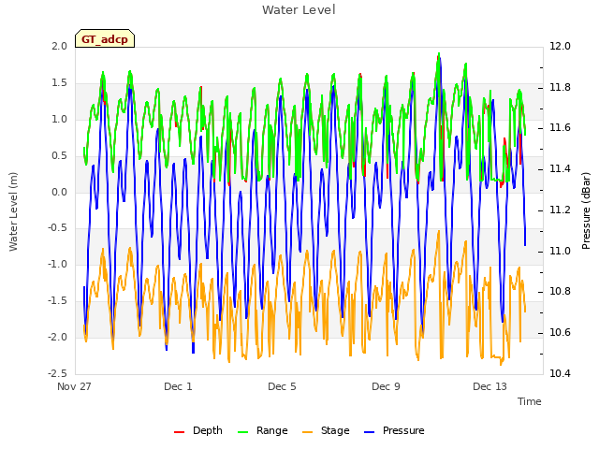Click the 0.0 water level tick label
Screen dimensions: 599x449
pyautogui.click(x=60, y=192)
